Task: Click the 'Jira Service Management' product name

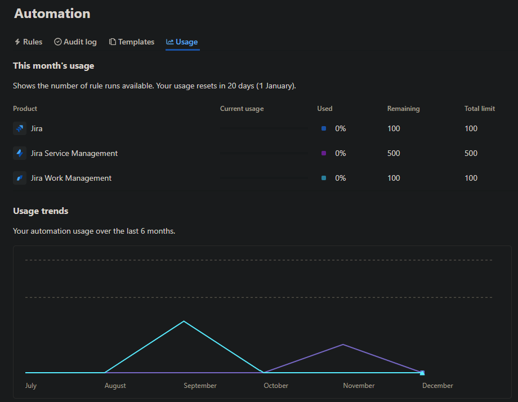Action: click(x=74, y=153)
